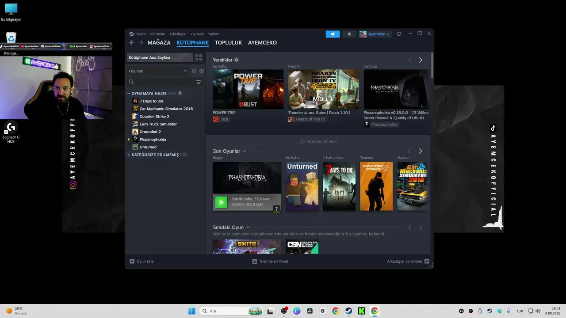Show next Son Oyunlar shelf items
566x318 pixels.
[x=420, y=151]
